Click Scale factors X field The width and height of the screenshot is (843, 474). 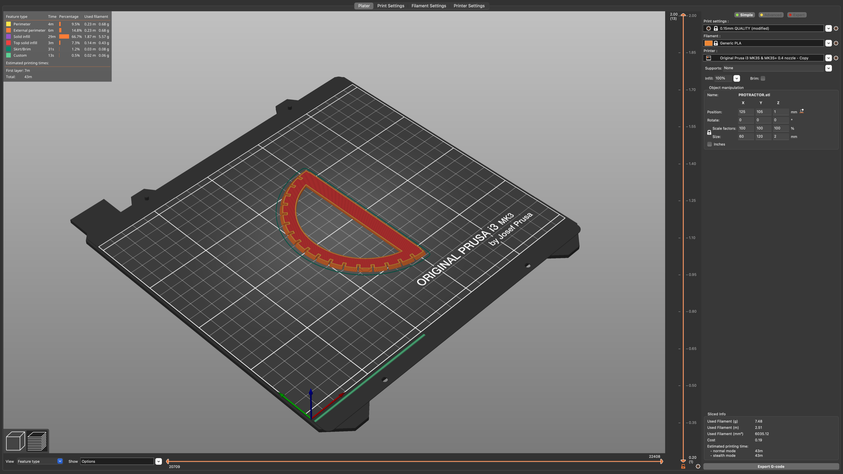(746, 128)
